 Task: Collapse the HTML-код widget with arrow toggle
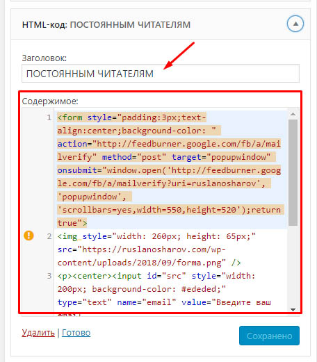tap(295, 24)
